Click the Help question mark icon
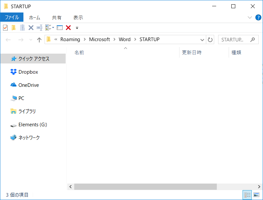This screenshot has height=200, width=263. click(258, 17)
